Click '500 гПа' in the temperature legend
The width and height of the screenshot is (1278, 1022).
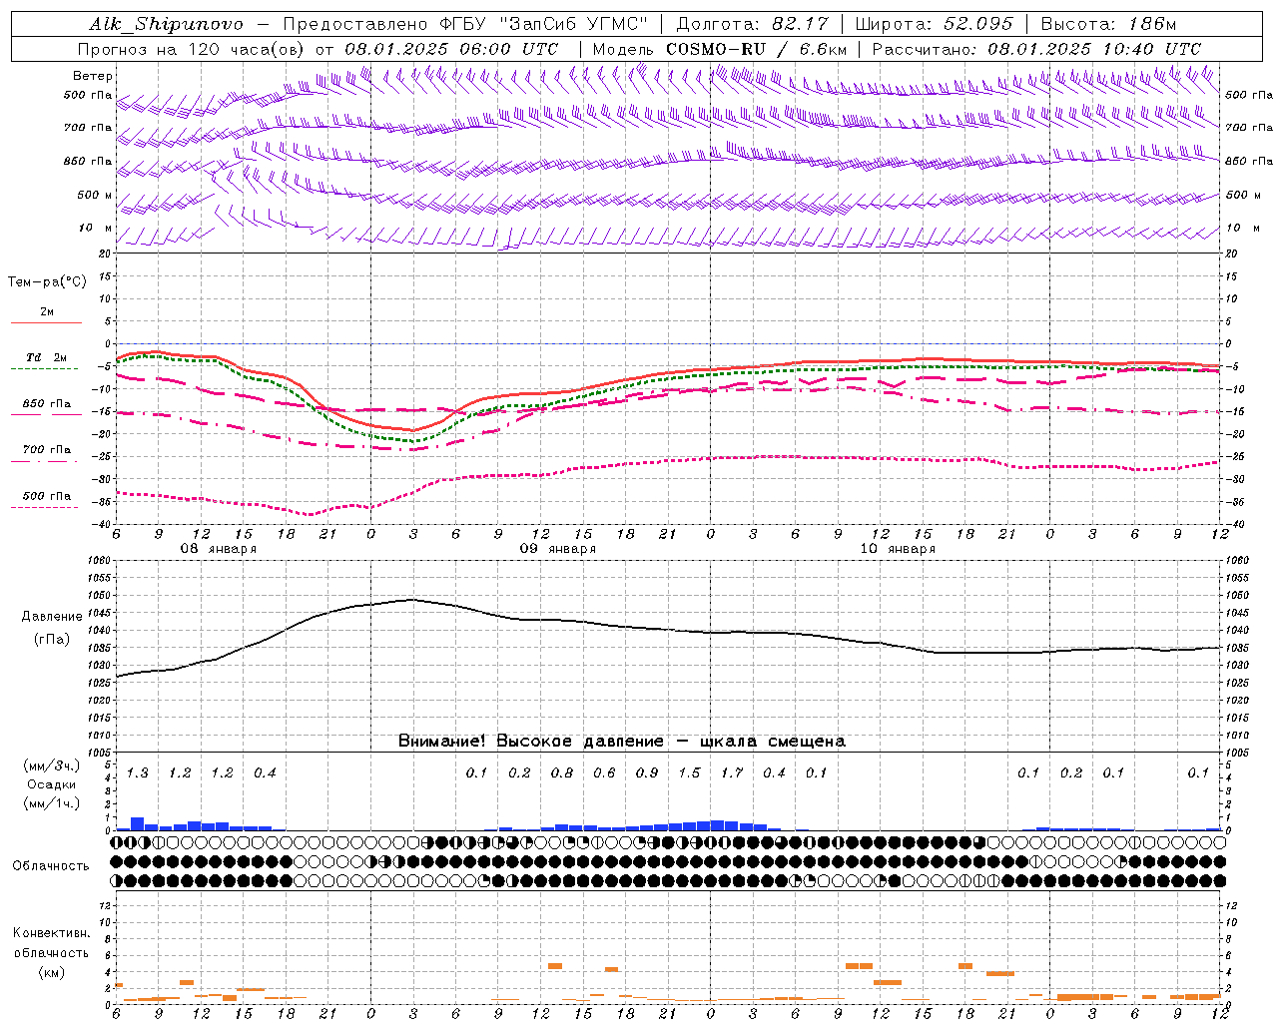point(47,496)
